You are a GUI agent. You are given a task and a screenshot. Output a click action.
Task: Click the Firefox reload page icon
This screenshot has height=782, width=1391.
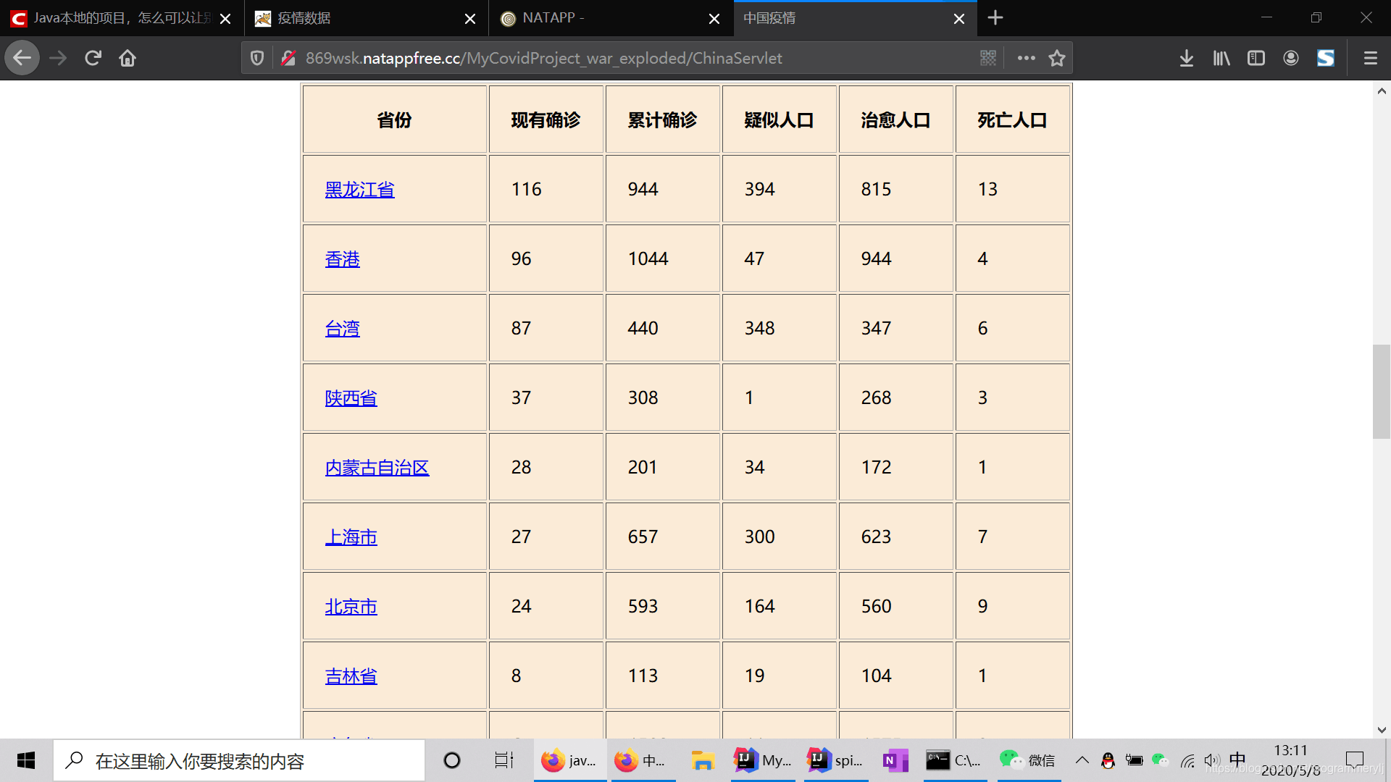click(x=93, y=58)
